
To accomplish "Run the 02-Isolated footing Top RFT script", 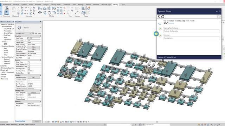I will [x=160, y=23].
